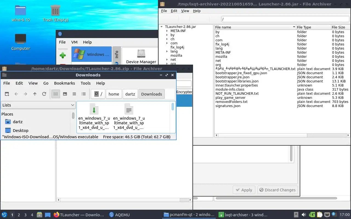Expand the 'ch' folder tree node
Viewport: 351px width, 219px height.
coord(167,39)
